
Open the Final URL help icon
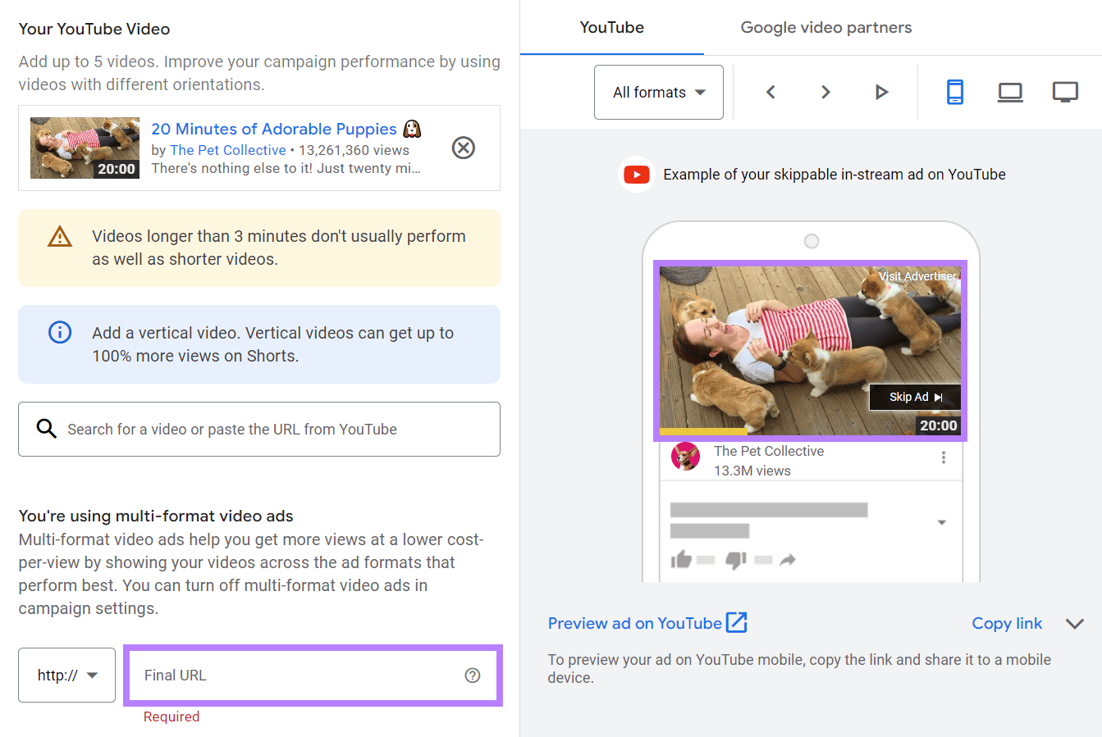(x=472, y=675)
